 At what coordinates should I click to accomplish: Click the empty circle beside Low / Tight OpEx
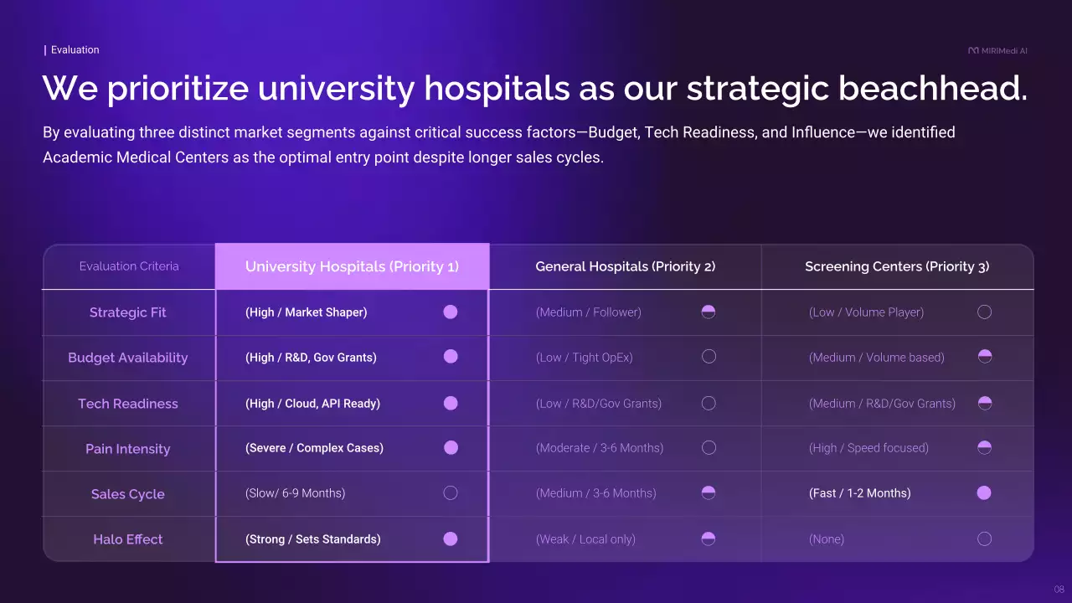click(709, 357)
